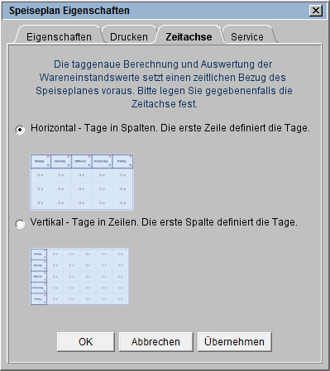Close the Speiseplan Eigenschaften dialog
The width and height of the screenshot is (330, 371).
click(316, 11)
